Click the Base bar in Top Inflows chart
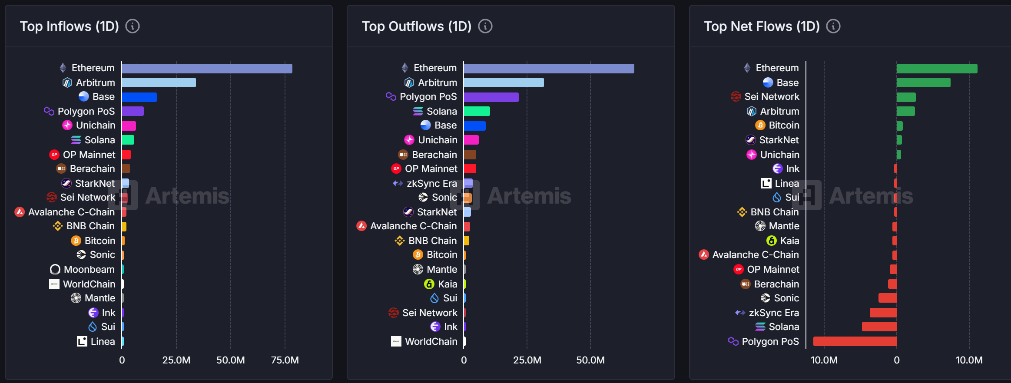1011x383 pixels. coord(139,97)
